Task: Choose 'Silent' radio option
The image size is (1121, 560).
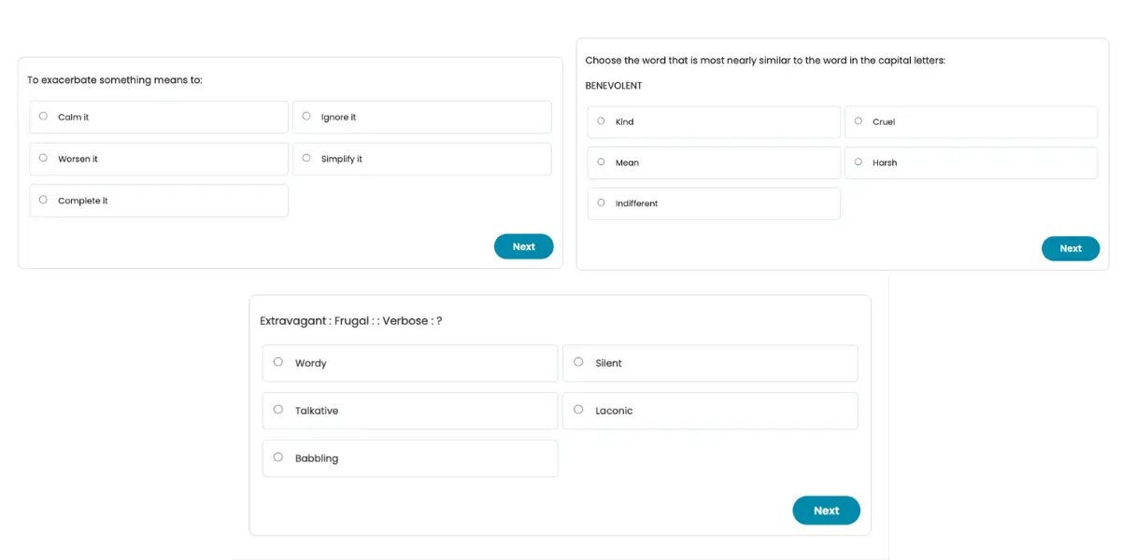Action: pos(578,362)
